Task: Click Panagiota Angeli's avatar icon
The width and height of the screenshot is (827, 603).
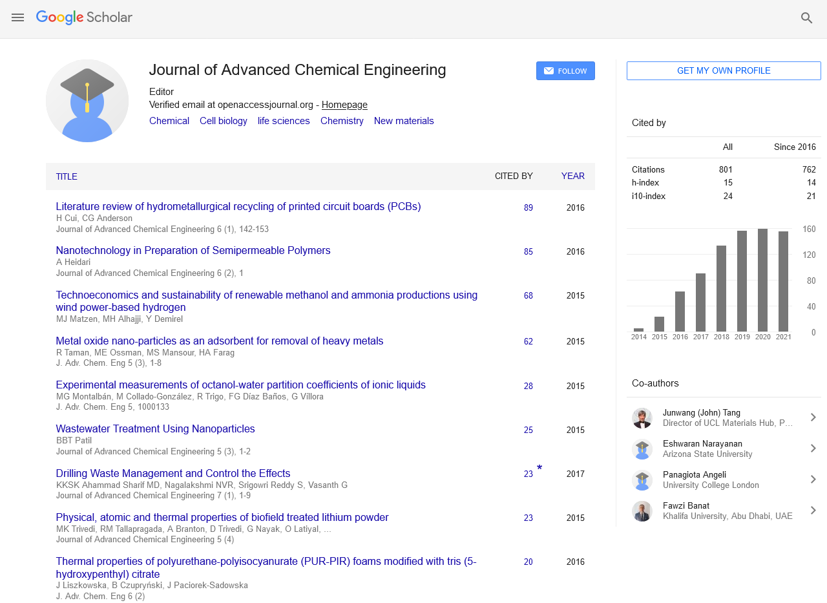Action: [x=642, y=480]
